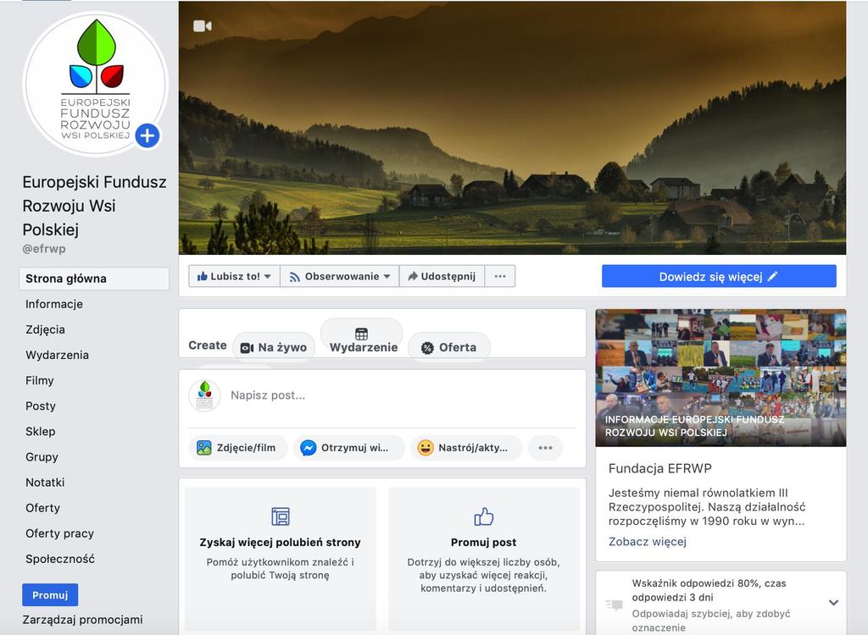Screen dimensions: 868x635
Task: Click the Europejski Fundusz Rozwoju Wsi Polskiej title
Action: 94,206
